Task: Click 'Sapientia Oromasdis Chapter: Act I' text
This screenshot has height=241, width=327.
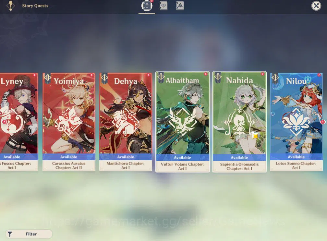Action: 239,166
